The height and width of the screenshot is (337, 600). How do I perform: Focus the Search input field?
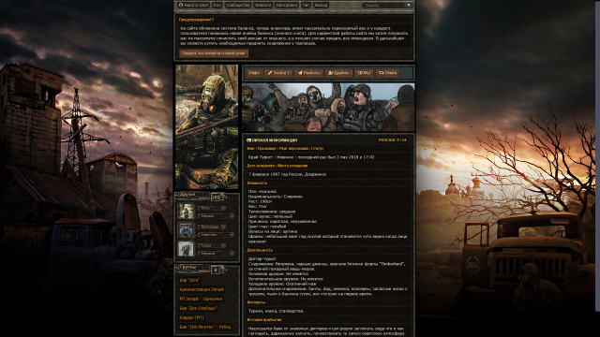coord(383,6)
